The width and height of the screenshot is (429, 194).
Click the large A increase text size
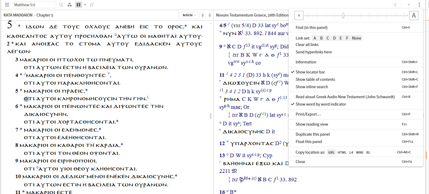tap(414, 16)
